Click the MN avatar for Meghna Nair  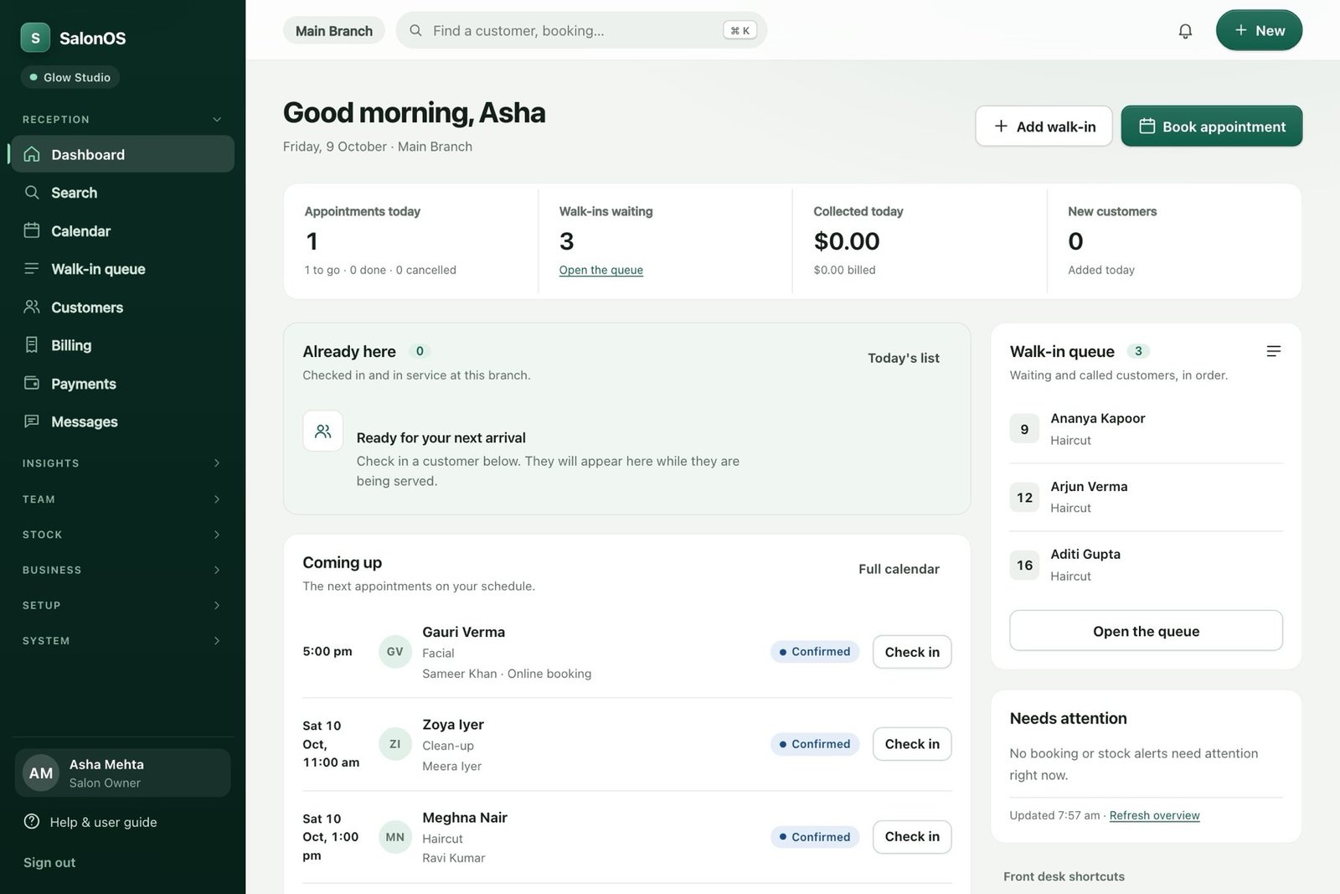395,837
